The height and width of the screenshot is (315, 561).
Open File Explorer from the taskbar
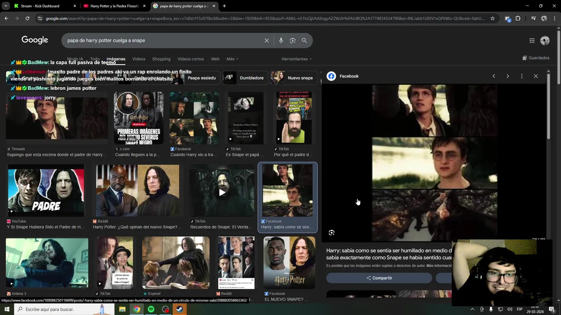point(122,309)
